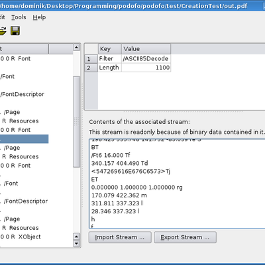Click the 0.000000 1.000000 1.000000 rg line
Viewport: 265px width, 265px height.
[x=137, y=187]
